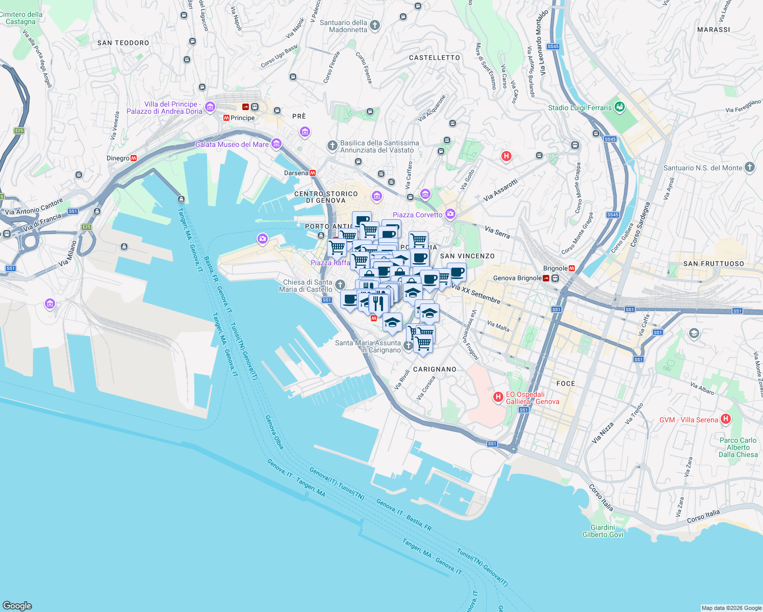
Task: Click the hospital marker beside GVM - Villa Serena
Action: click(726, 419)
